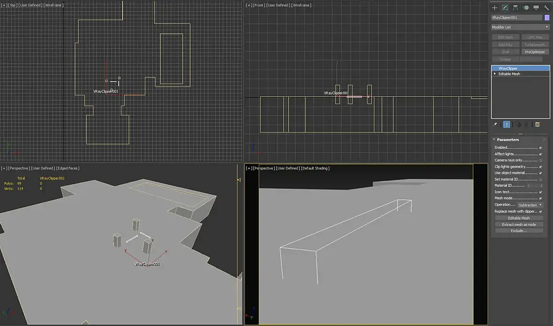553x326 pixels.
Task: Open the Operation Subtraction dropdown
Action: coord(530,205)
